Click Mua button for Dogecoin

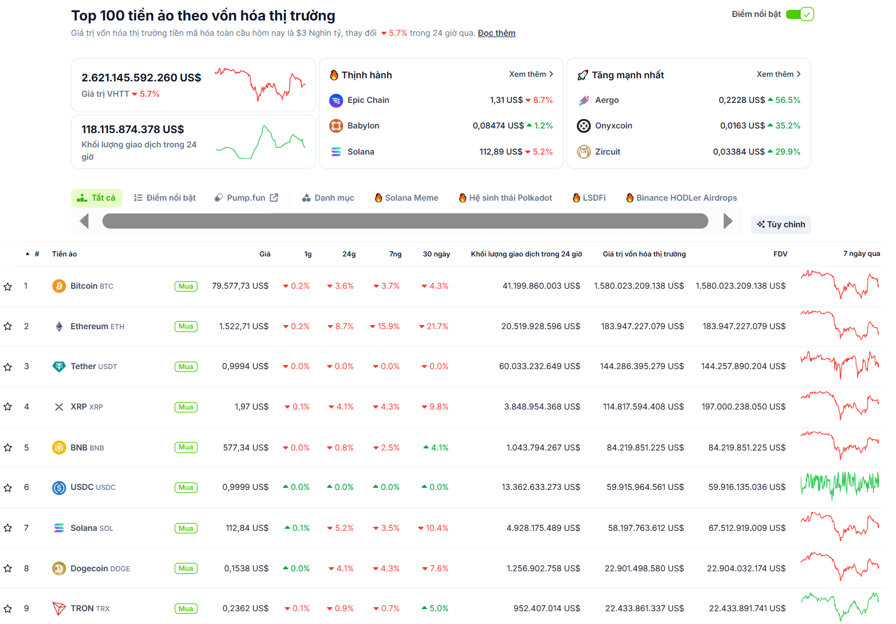pos(186,569)
